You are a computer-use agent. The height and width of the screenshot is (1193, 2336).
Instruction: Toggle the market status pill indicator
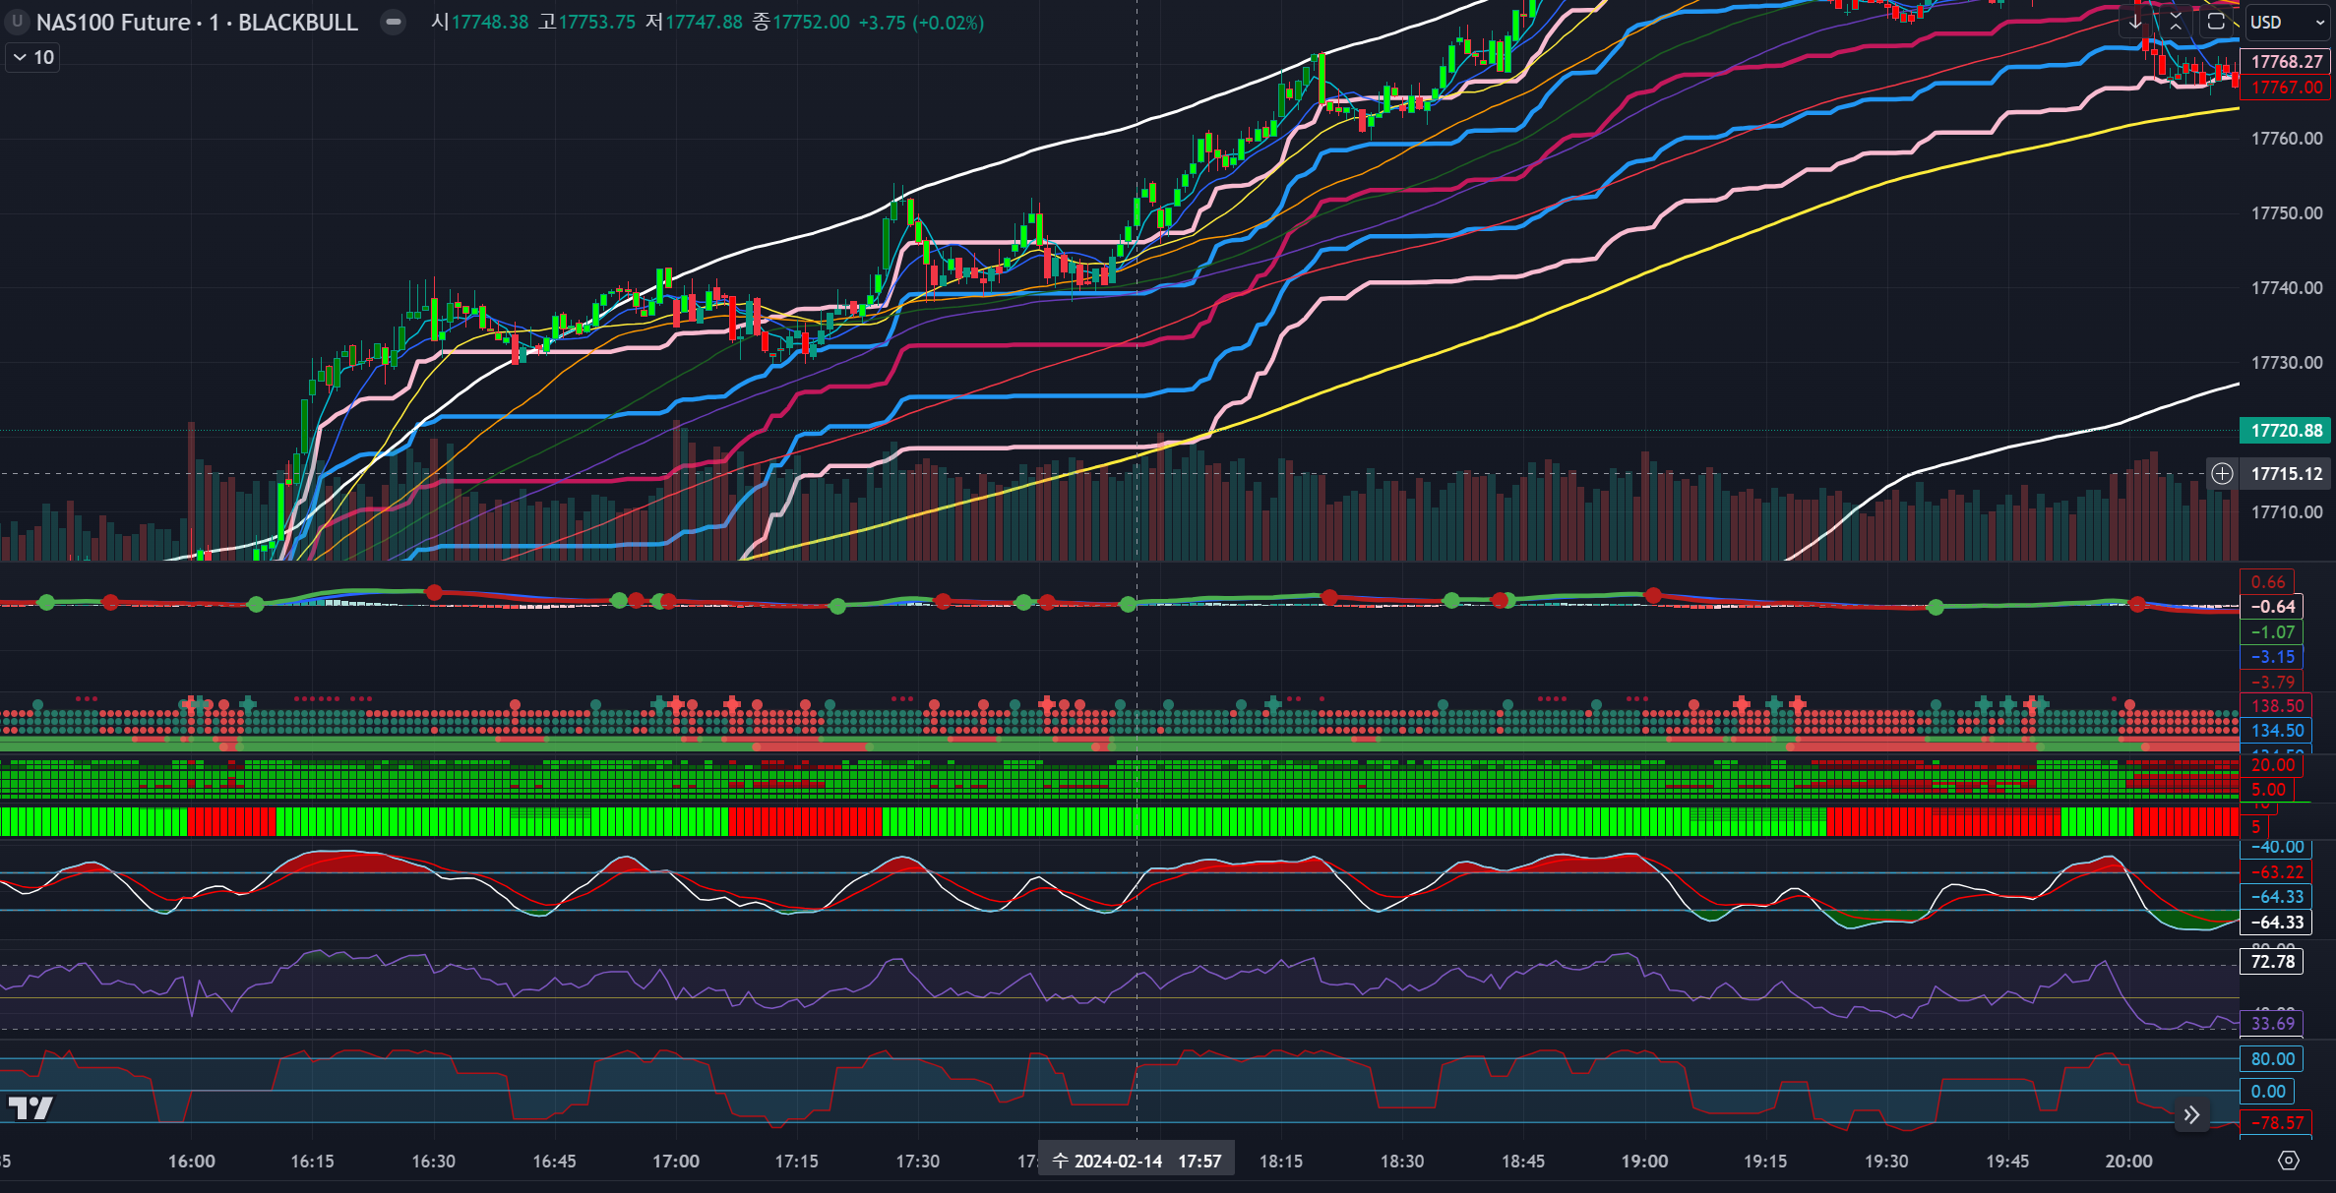[393, 22]
